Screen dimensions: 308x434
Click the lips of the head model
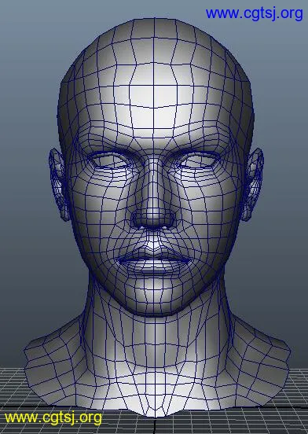coord(154,263)
